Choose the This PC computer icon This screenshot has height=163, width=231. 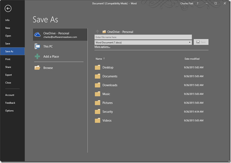[37, 46]
